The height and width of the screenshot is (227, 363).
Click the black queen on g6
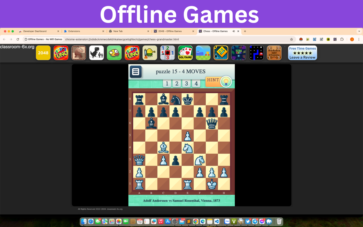click(x=212, y=123)
